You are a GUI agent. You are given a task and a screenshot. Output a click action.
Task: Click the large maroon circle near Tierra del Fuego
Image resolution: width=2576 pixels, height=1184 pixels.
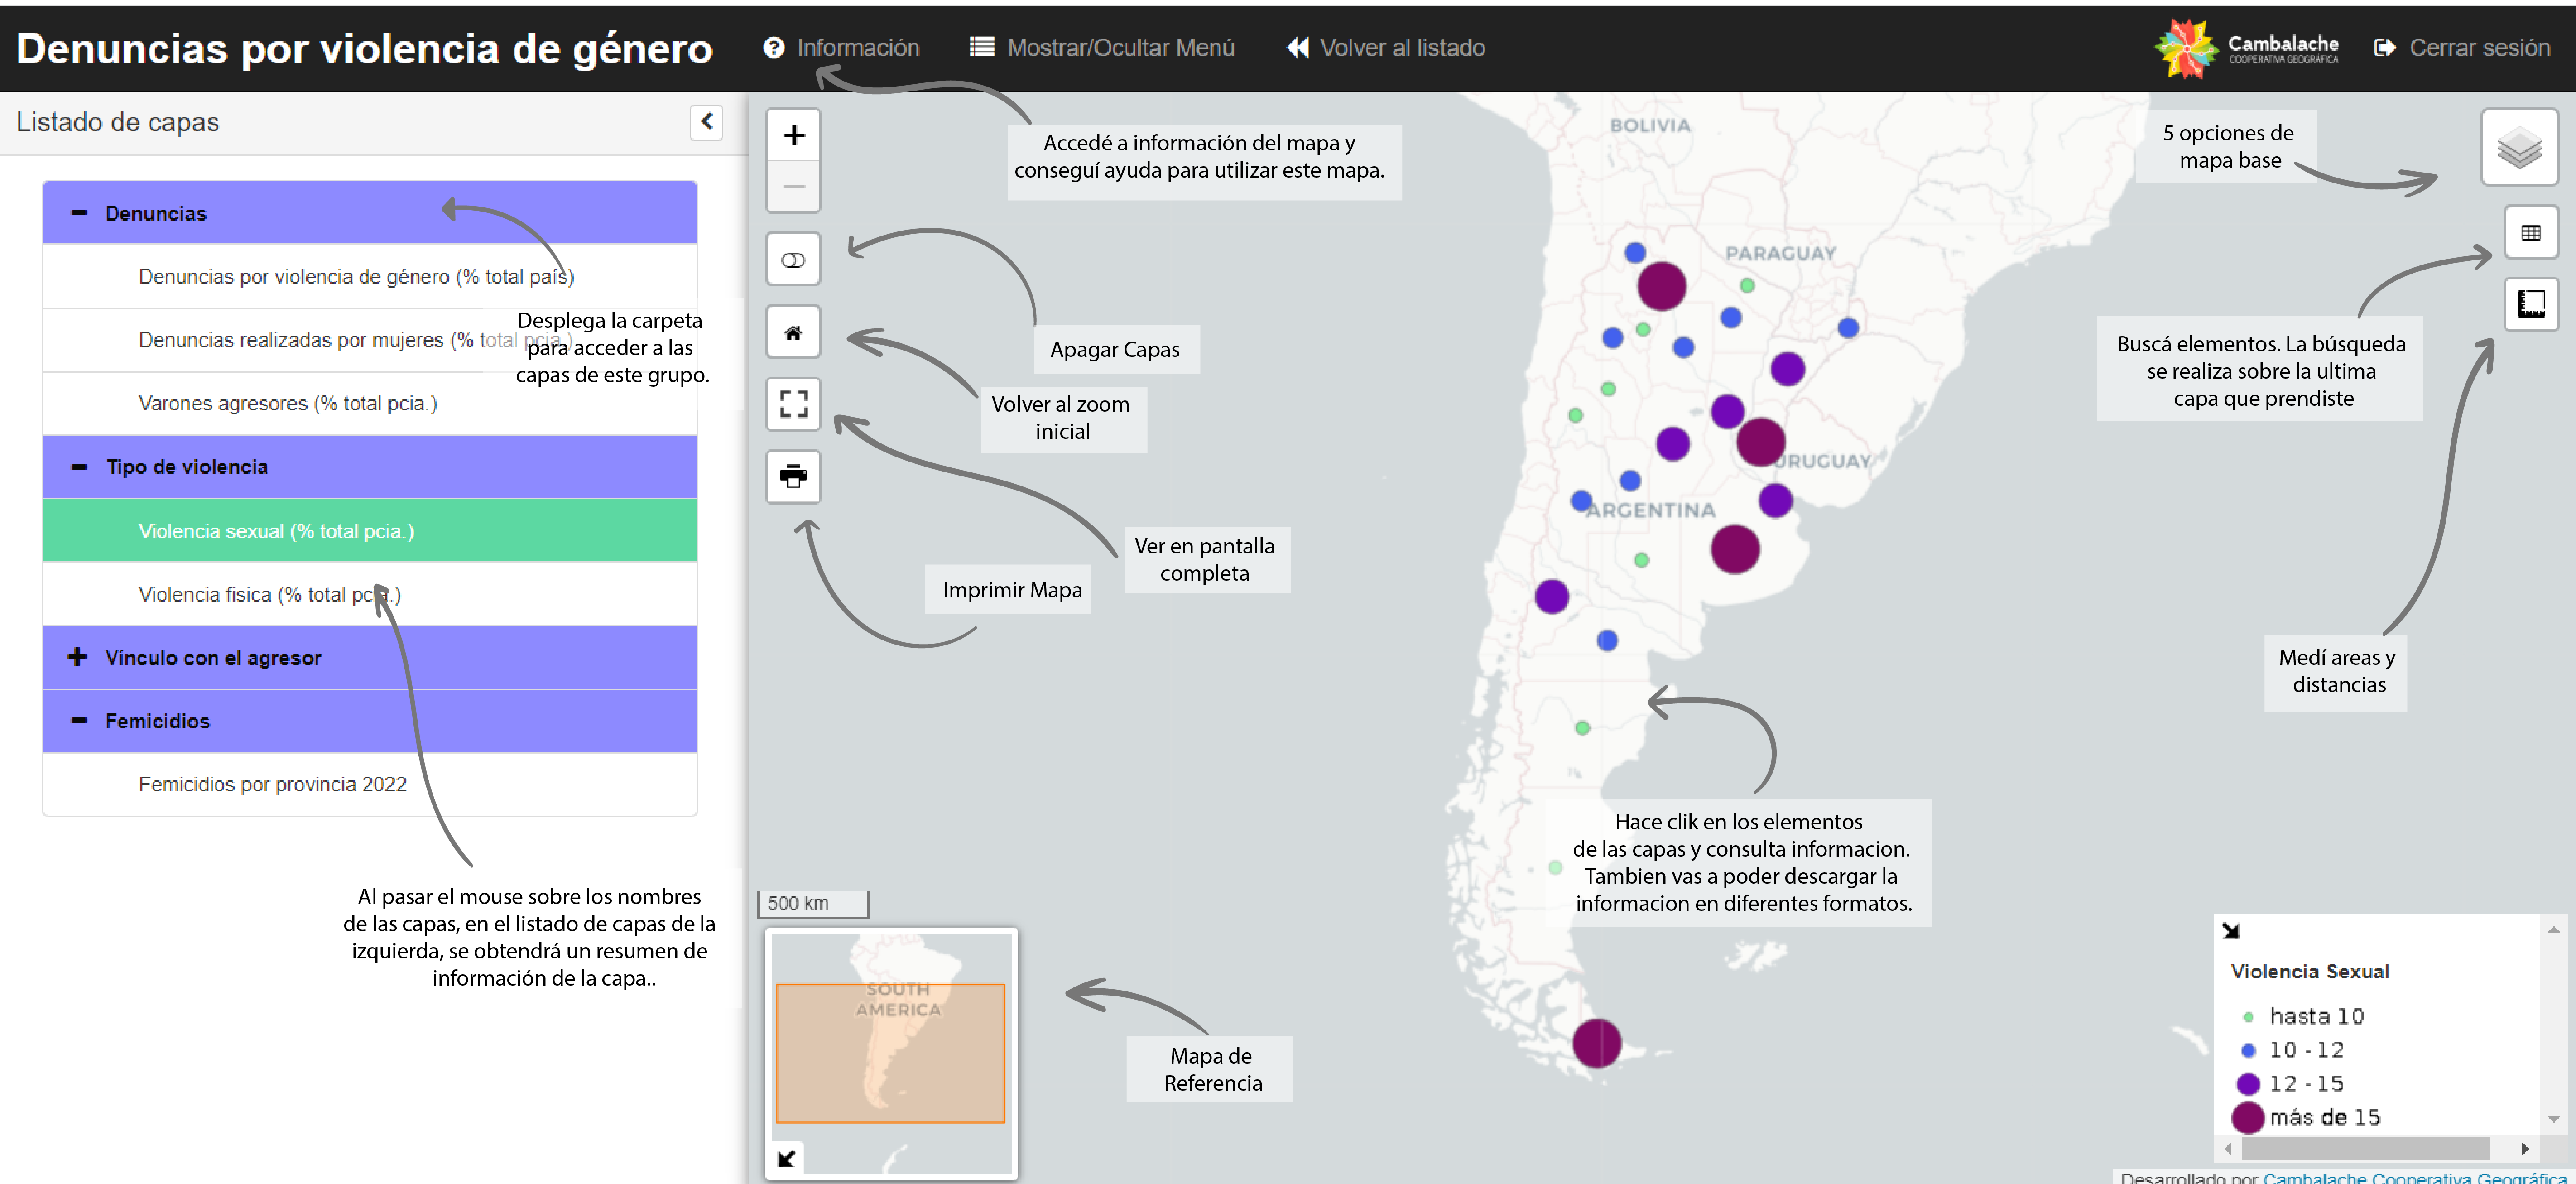coord(1596,1043)
